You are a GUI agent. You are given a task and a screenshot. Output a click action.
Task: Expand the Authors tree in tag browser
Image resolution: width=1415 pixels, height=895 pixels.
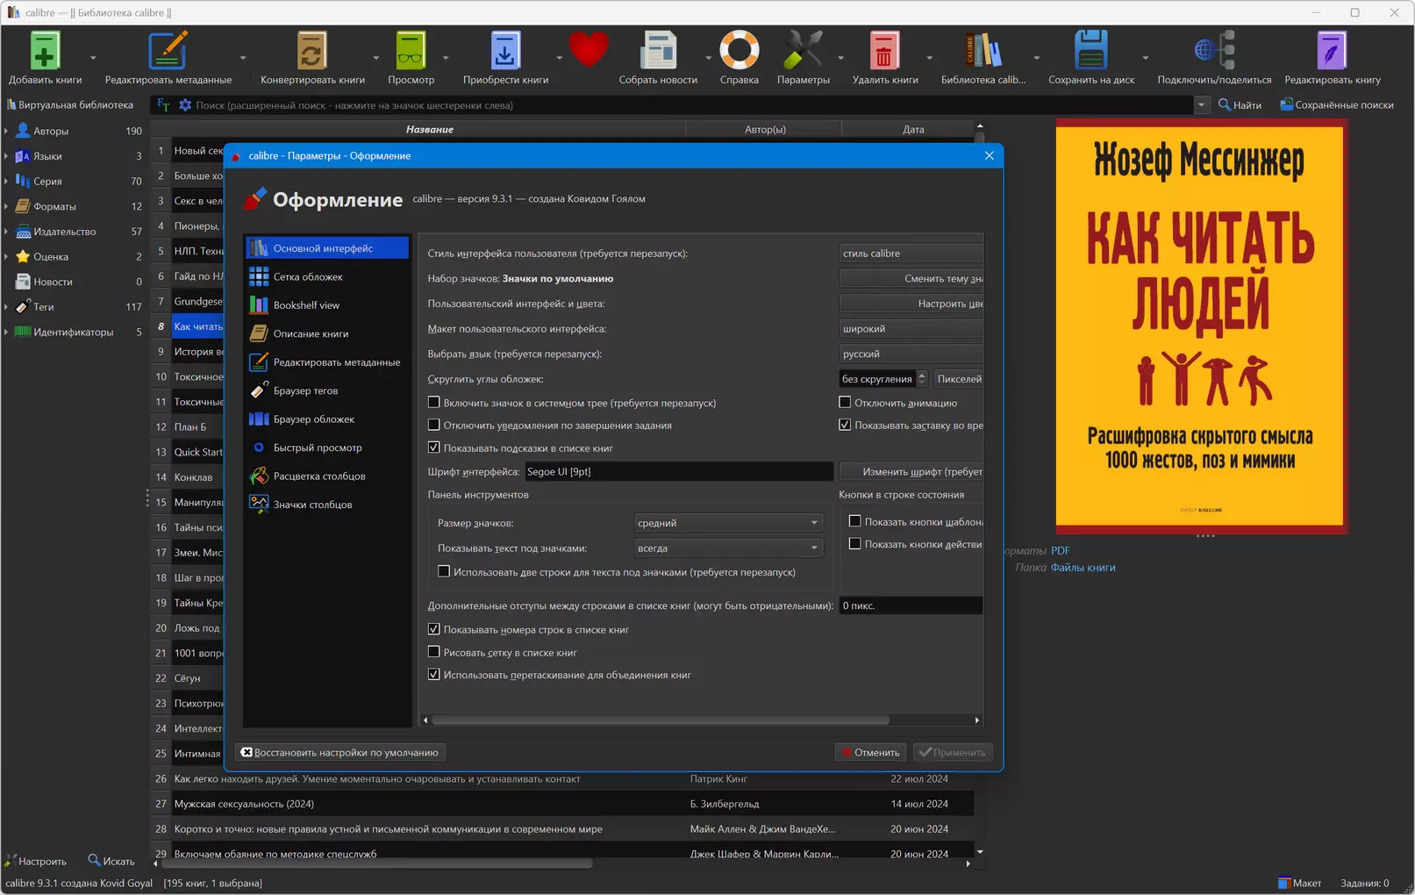point(7,131)
